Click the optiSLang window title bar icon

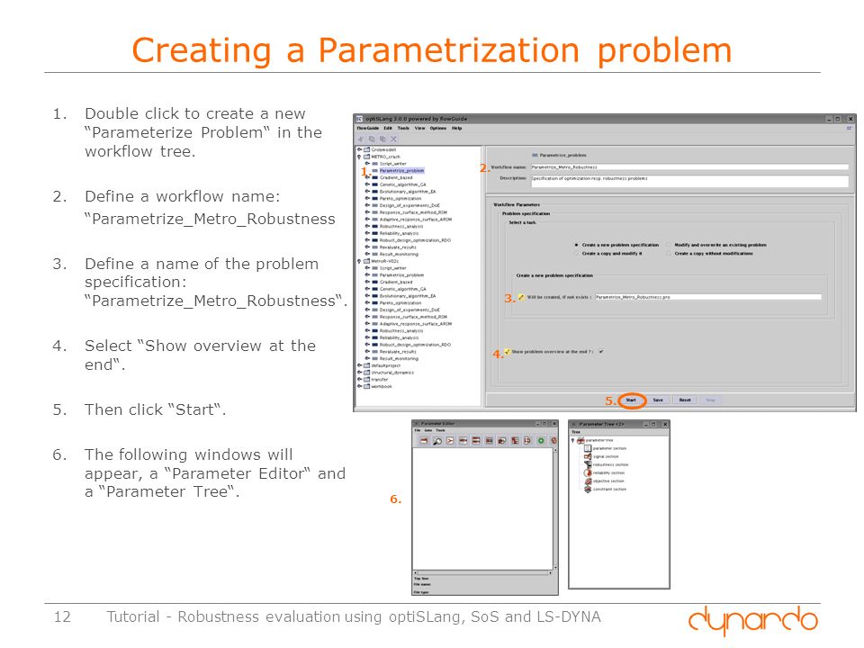tap(359, 119)
